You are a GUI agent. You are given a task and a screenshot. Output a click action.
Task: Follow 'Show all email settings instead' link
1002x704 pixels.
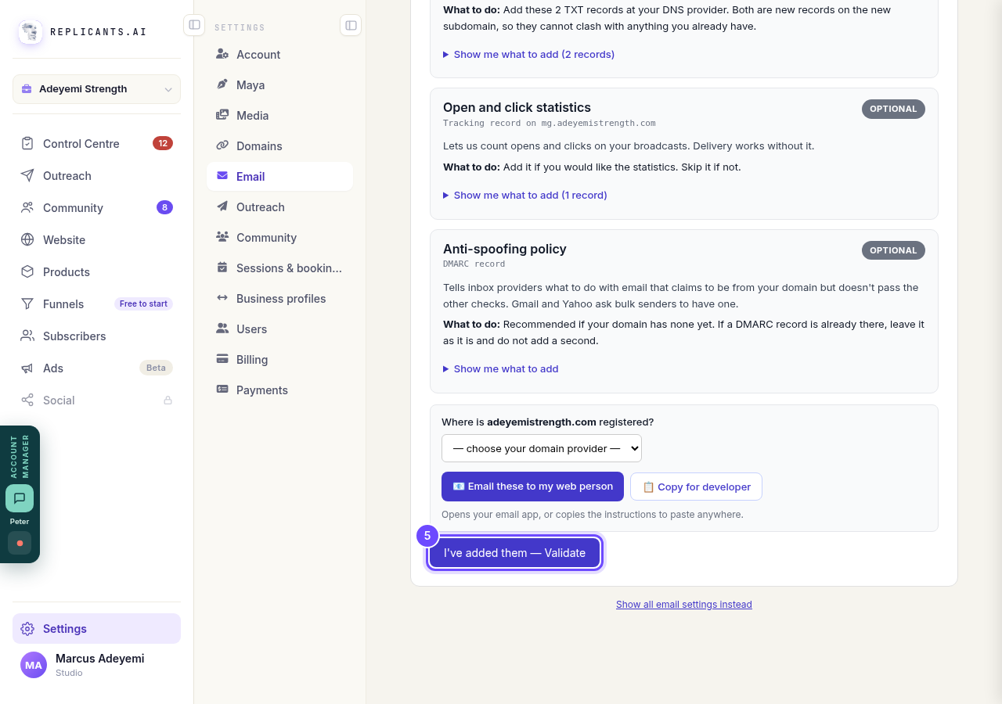click(x=684, y=605)
